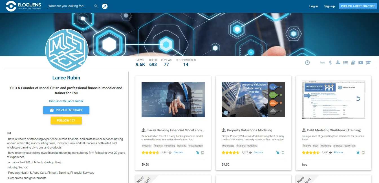Viewport: 379px width, 183px height.
Task: Select the 'free' filter option
Action: pyautogui.click(x=323, y=63)
